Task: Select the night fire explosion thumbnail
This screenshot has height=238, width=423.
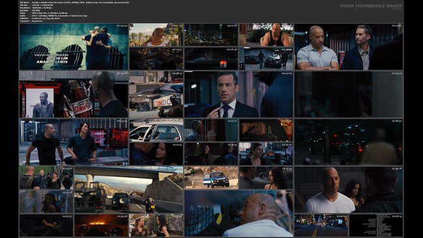Action: 101,226
